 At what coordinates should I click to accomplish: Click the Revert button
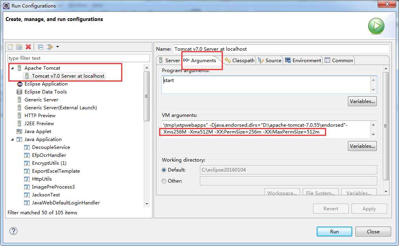[x=331, y=208]
